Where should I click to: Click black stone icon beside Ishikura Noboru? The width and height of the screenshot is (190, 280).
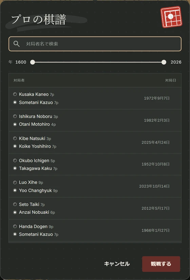[15, 116]
